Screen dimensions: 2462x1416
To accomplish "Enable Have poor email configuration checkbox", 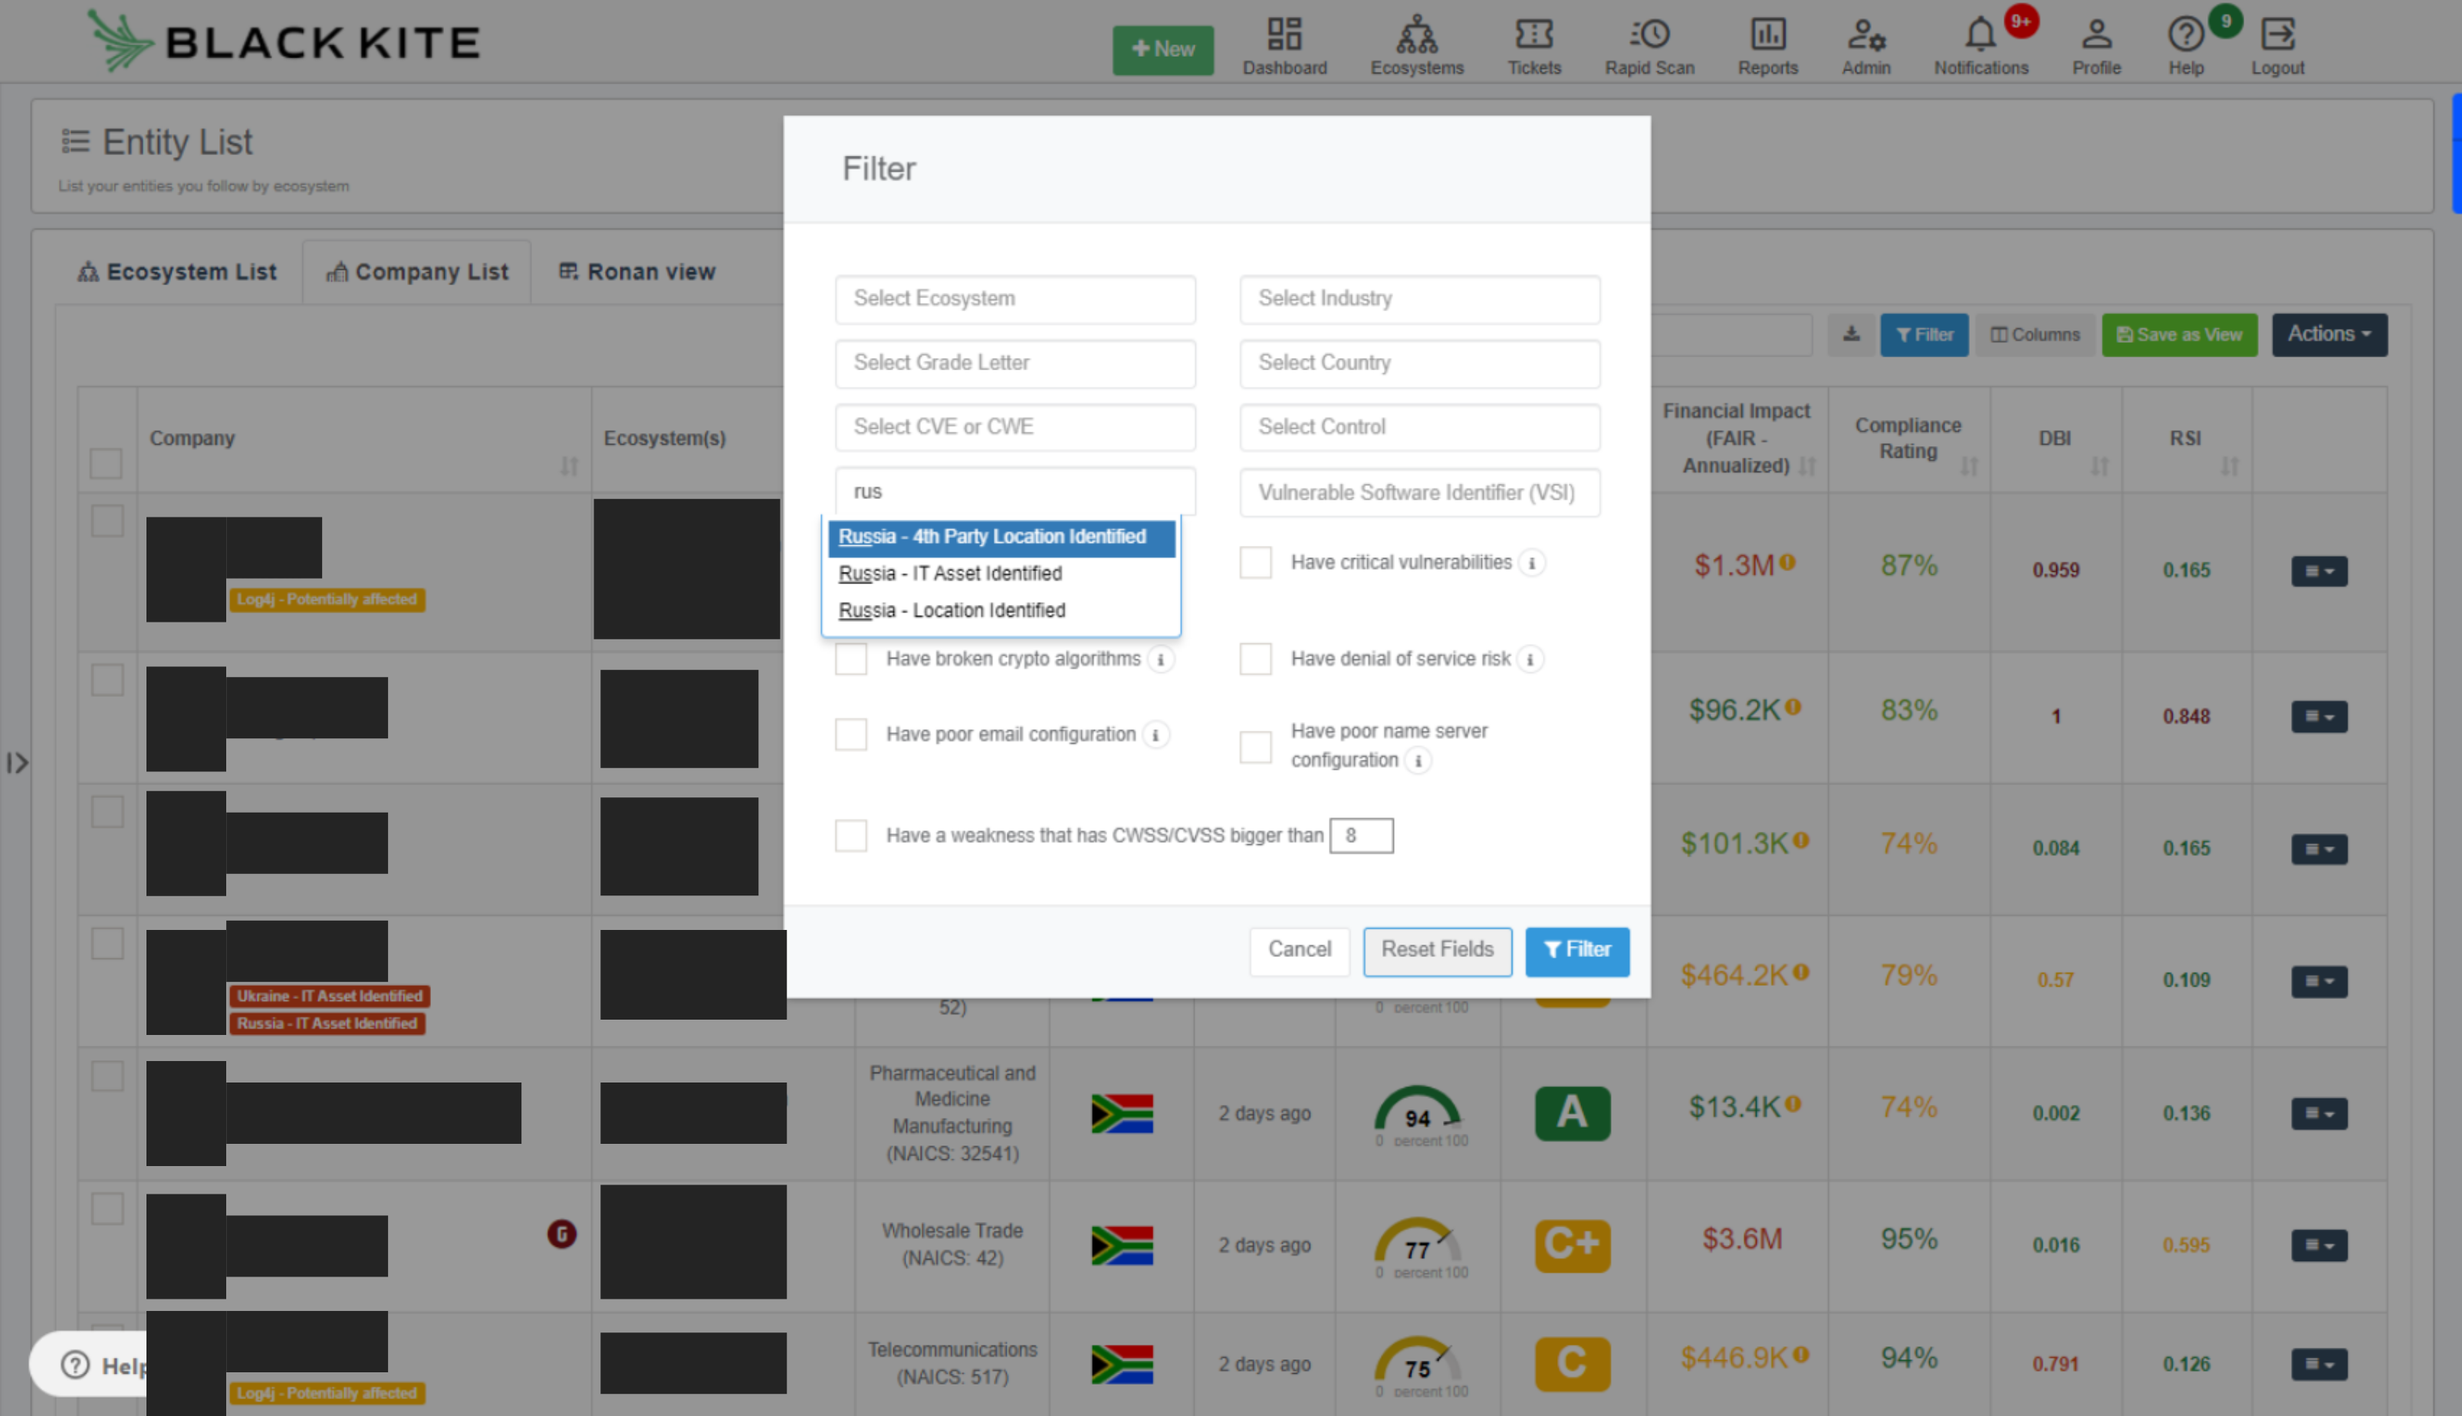I will (851, 735).
